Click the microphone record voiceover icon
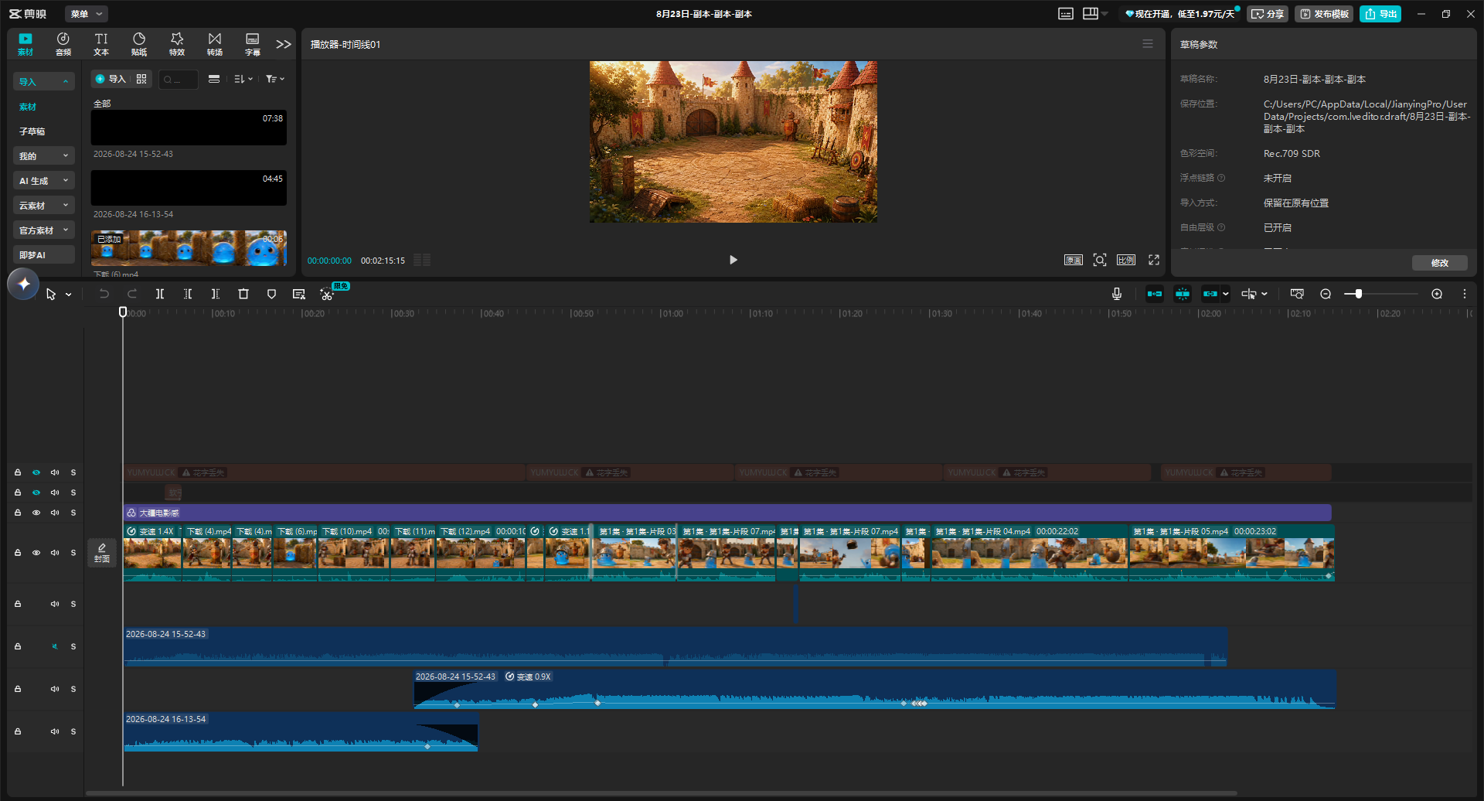This screenshot has height=801, width=1484. pyautogui.click(x=1117, y=294)
